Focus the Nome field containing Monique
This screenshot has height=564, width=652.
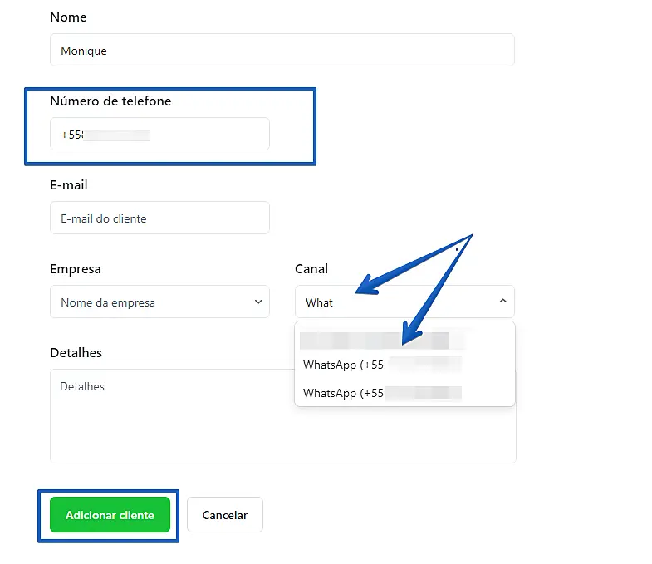pos(282,51)
